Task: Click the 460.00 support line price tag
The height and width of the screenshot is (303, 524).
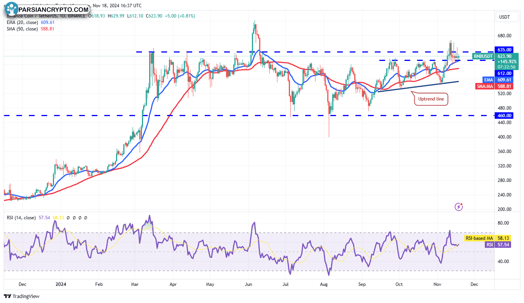Action: pyautogui.click(x=504, y=115)
